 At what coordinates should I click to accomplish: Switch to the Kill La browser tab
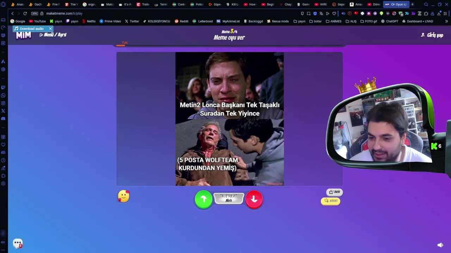click(x=233, y=5)
